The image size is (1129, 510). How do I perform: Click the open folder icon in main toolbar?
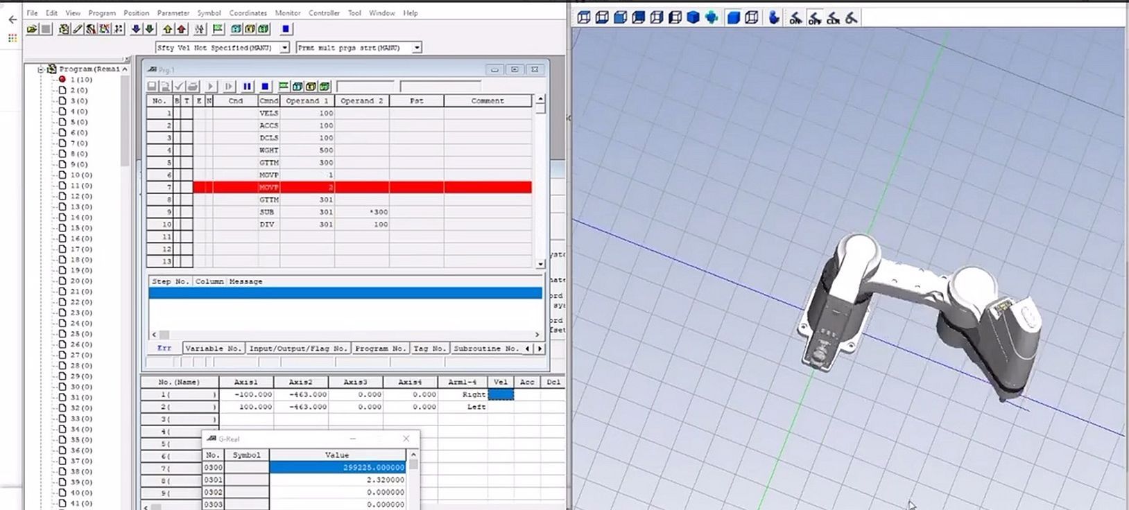[32, 29]
